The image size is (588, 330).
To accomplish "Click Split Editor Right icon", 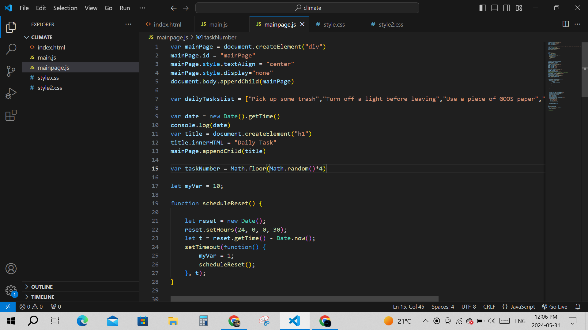I will 565,24.
